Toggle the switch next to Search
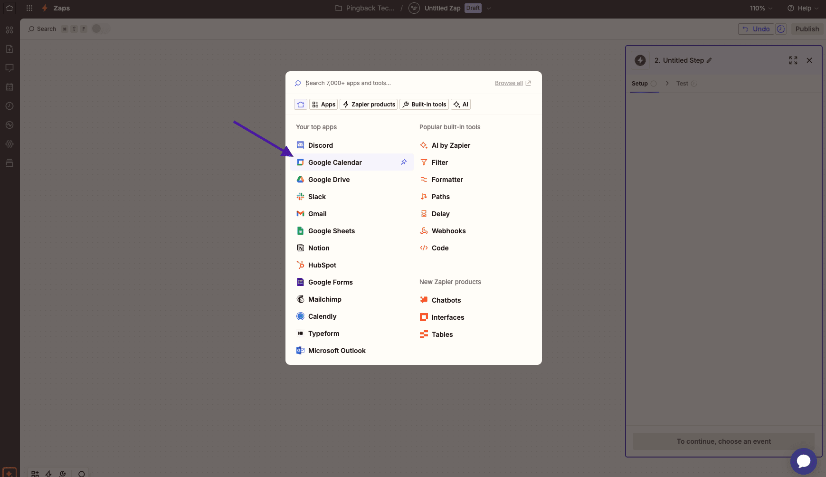This screenshot has height=477, width=826. [x=100, y=29]
